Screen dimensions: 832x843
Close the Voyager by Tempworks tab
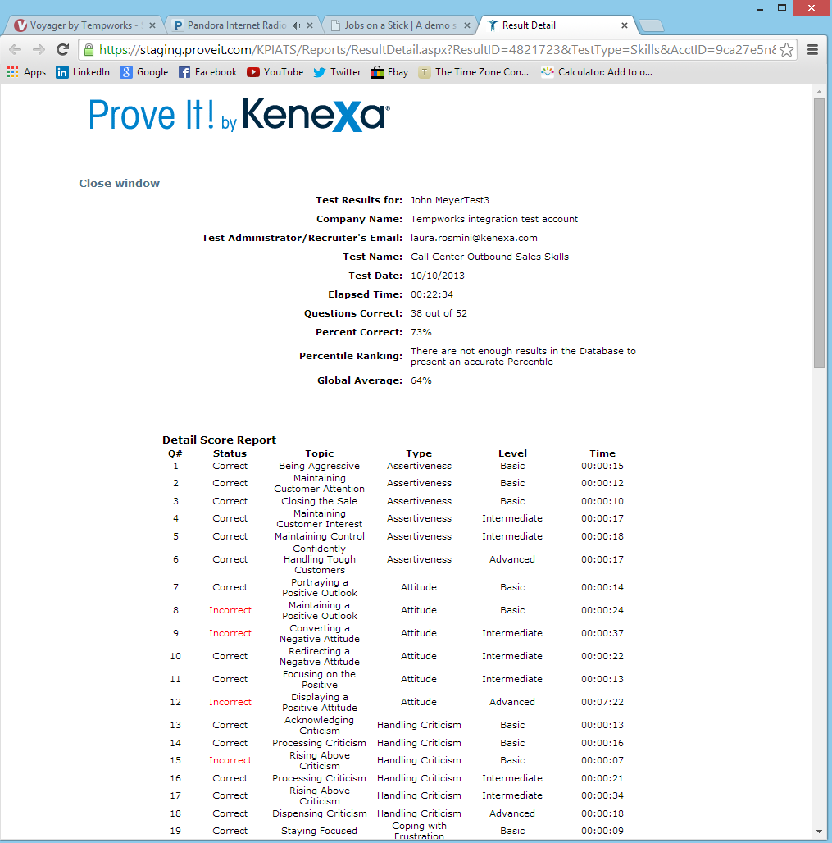[152, 25]
